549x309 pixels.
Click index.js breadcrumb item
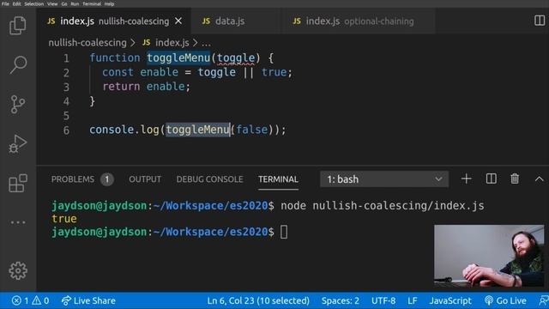pos(166,43)
